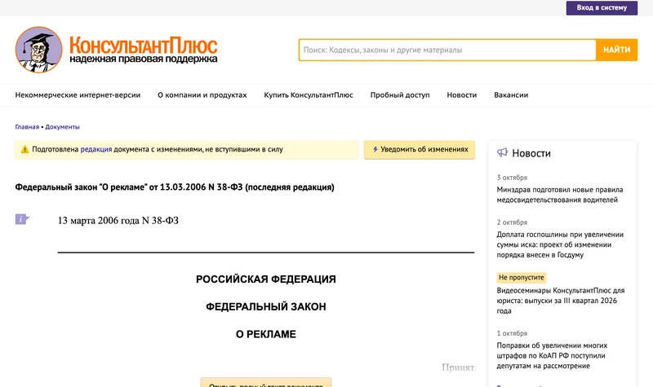Go to Главная breadcrumb link
Image resolution: width=653 pixels, height=387 pixels.
tap(27, 127)
